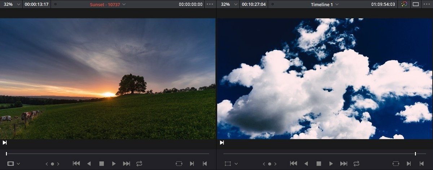Screen dimensions: 433x170
Task: Go to last frame in source viewer
Action: [x=126, y=164]
